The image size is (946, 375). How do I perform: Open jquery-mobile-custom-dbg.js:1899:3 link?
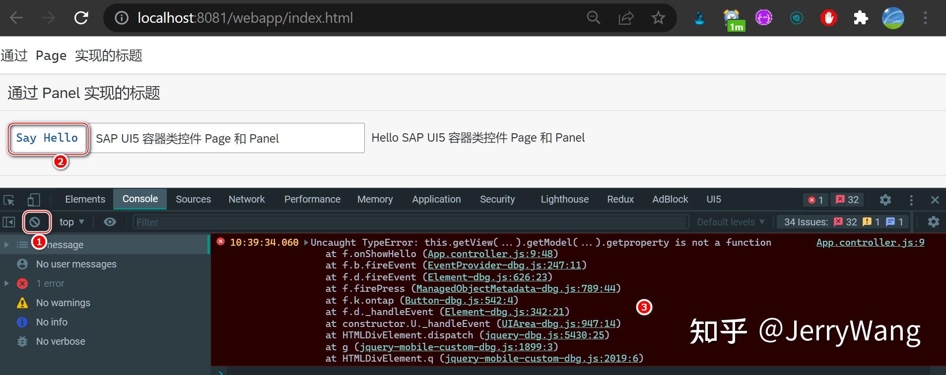tap(456, 347)
